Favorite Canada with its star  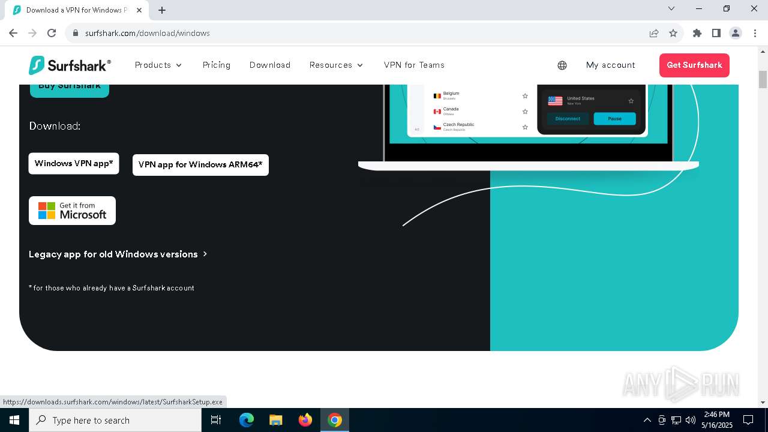(525, 112)
